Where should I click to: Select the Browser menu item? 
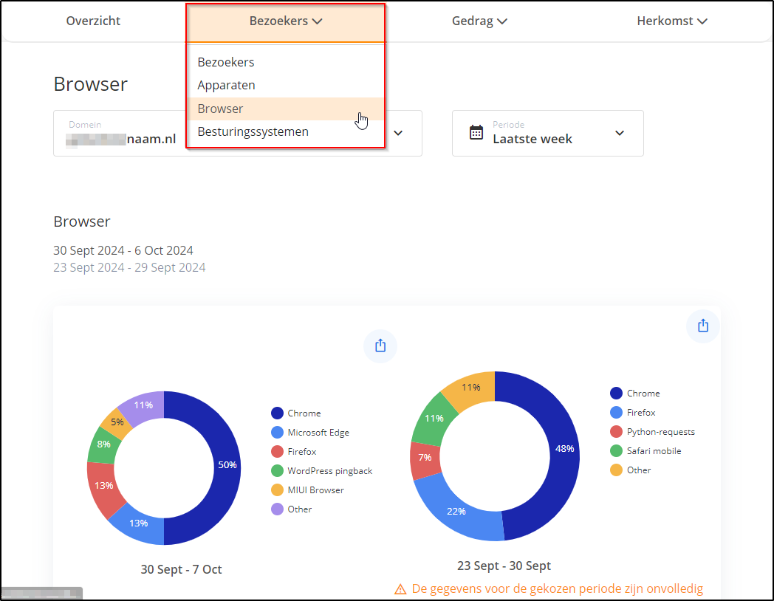click(220, 109)
